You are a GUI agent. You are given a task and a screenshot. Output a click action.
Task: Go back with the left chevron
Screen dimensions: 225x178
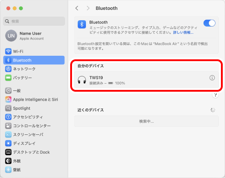[x=77, y=8]
